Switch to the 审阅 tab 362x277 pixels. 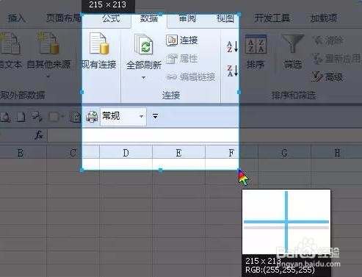click(187, 18)
